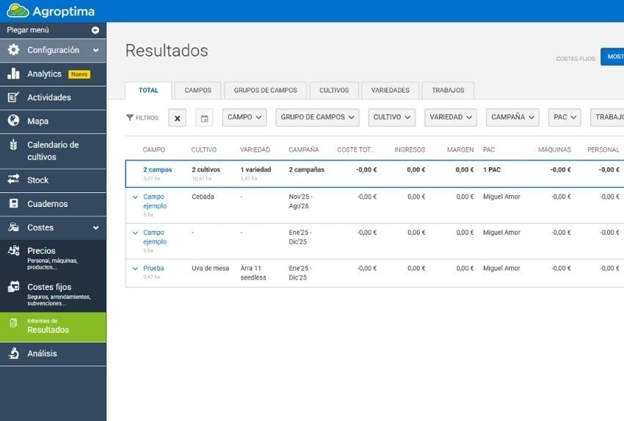Expand the Cebada Campo ejemplo row
Image resolution: width=624 pixels, height=421 pixels.
tap(135, 197)
